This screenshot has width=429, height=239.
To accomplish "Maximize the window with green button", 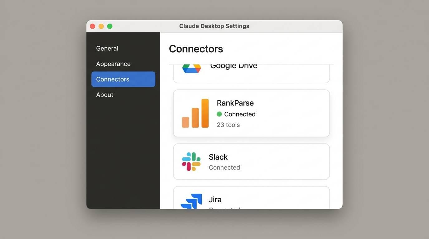I will coord(110,26).
